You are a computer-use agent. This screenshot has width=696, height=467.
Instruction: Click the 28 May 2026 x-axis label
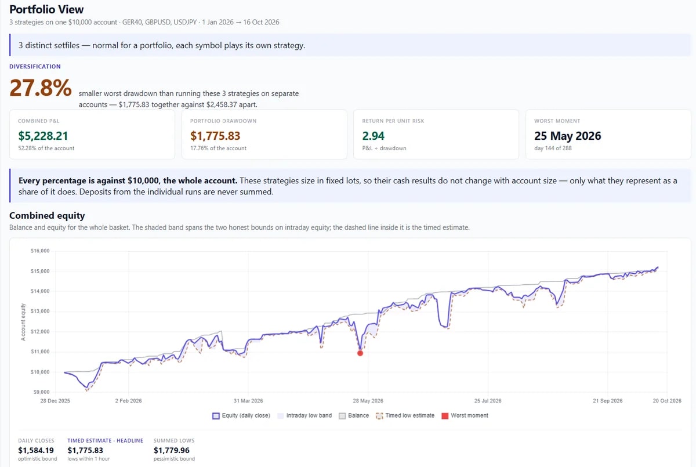[x=368, y=401]
